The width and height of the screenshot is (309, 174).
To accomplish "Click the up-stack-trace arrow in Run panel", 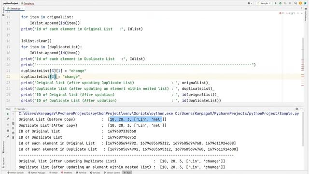I will (x=13, y=114).
